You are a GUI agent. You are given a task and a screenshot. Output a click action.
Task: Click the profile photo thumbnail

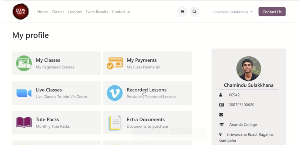[248, 68]
